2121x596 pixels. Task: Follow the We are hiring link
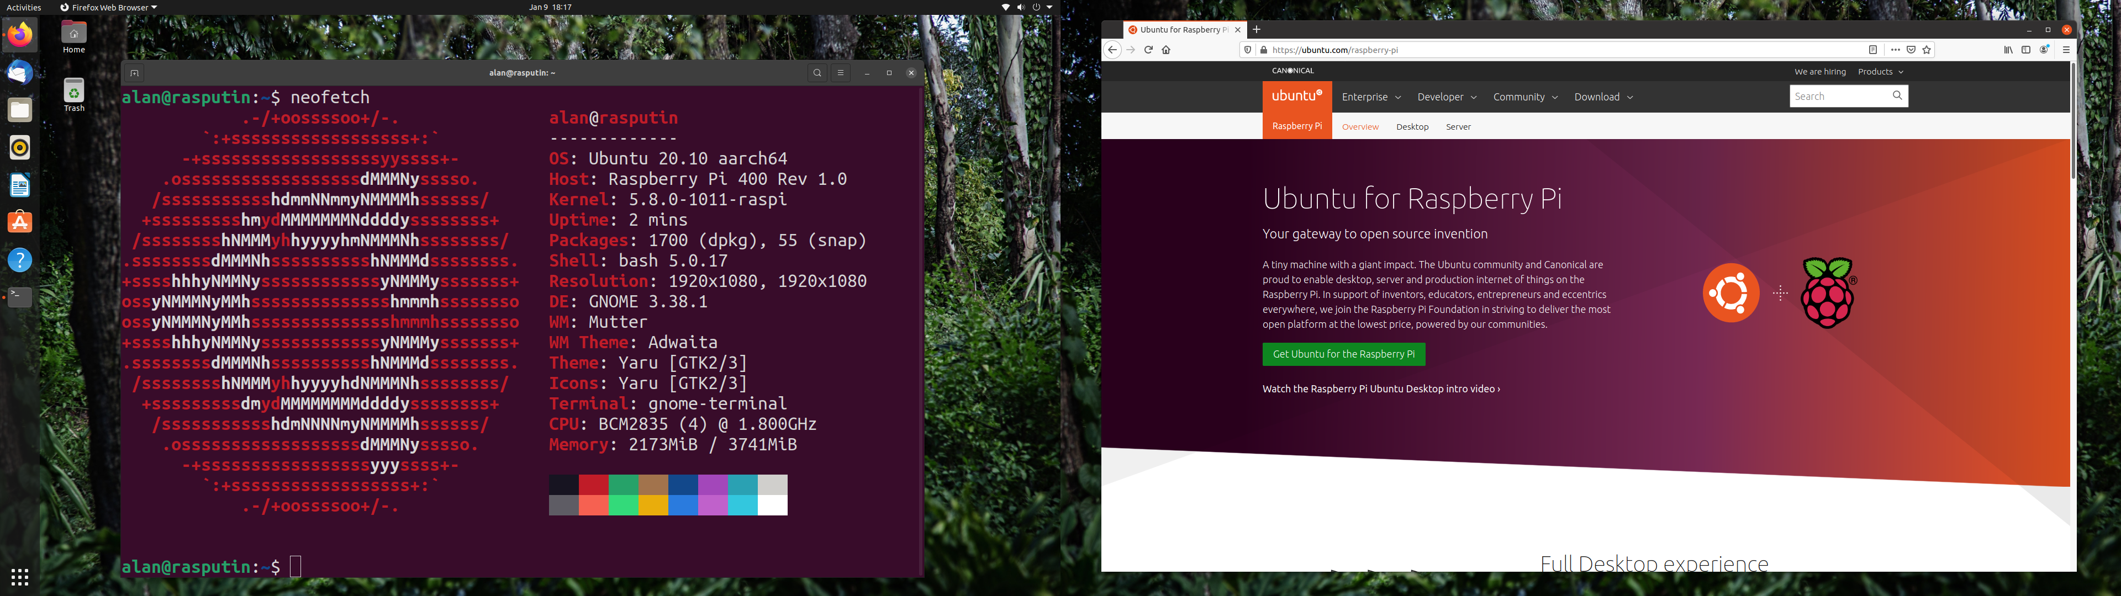tap(1819, 72)
